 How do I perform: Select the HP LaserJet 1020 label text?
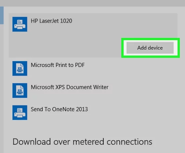pyautogui.click(x=52, y=21)
